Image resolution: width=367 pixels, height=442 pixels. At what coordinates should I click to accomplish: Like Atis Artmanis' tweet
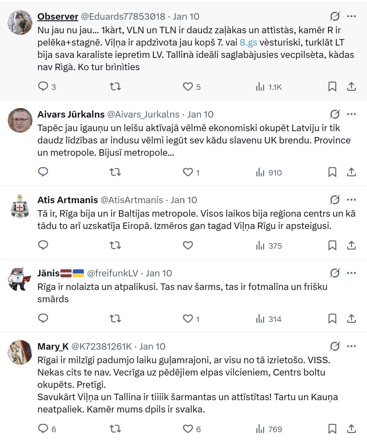point(188,245)
